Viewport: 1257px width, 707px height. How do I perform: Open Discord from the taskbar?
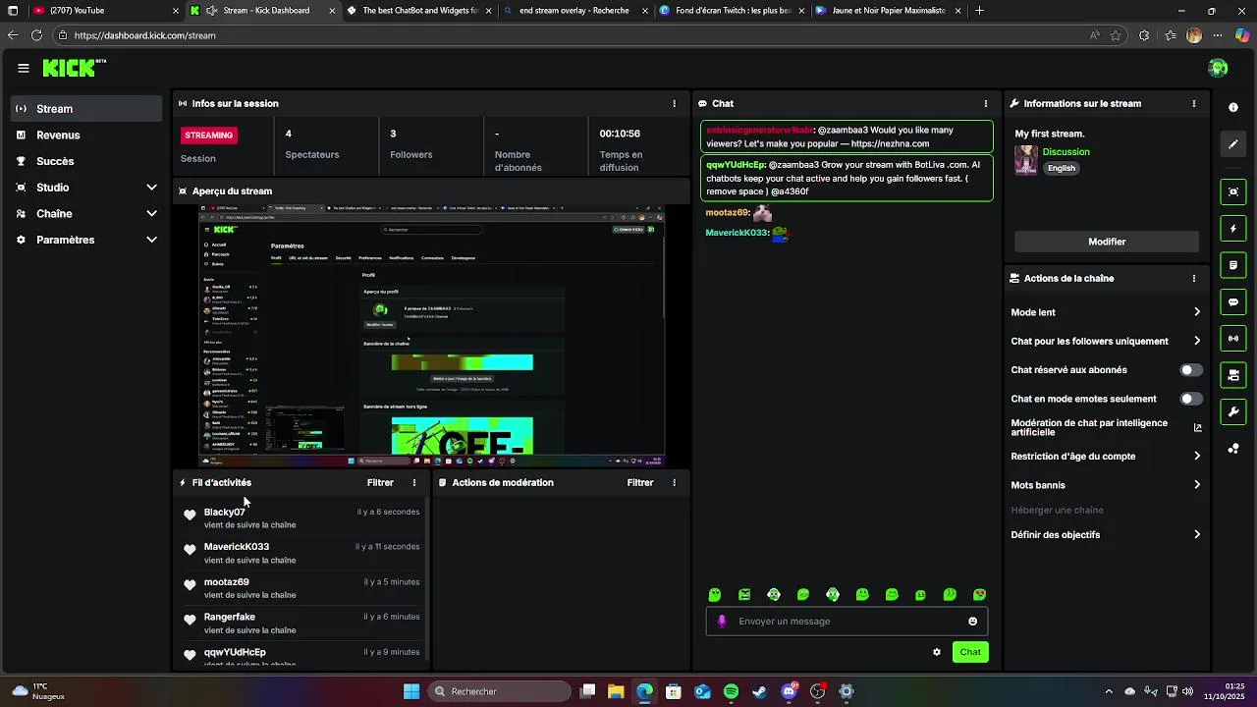790,691
